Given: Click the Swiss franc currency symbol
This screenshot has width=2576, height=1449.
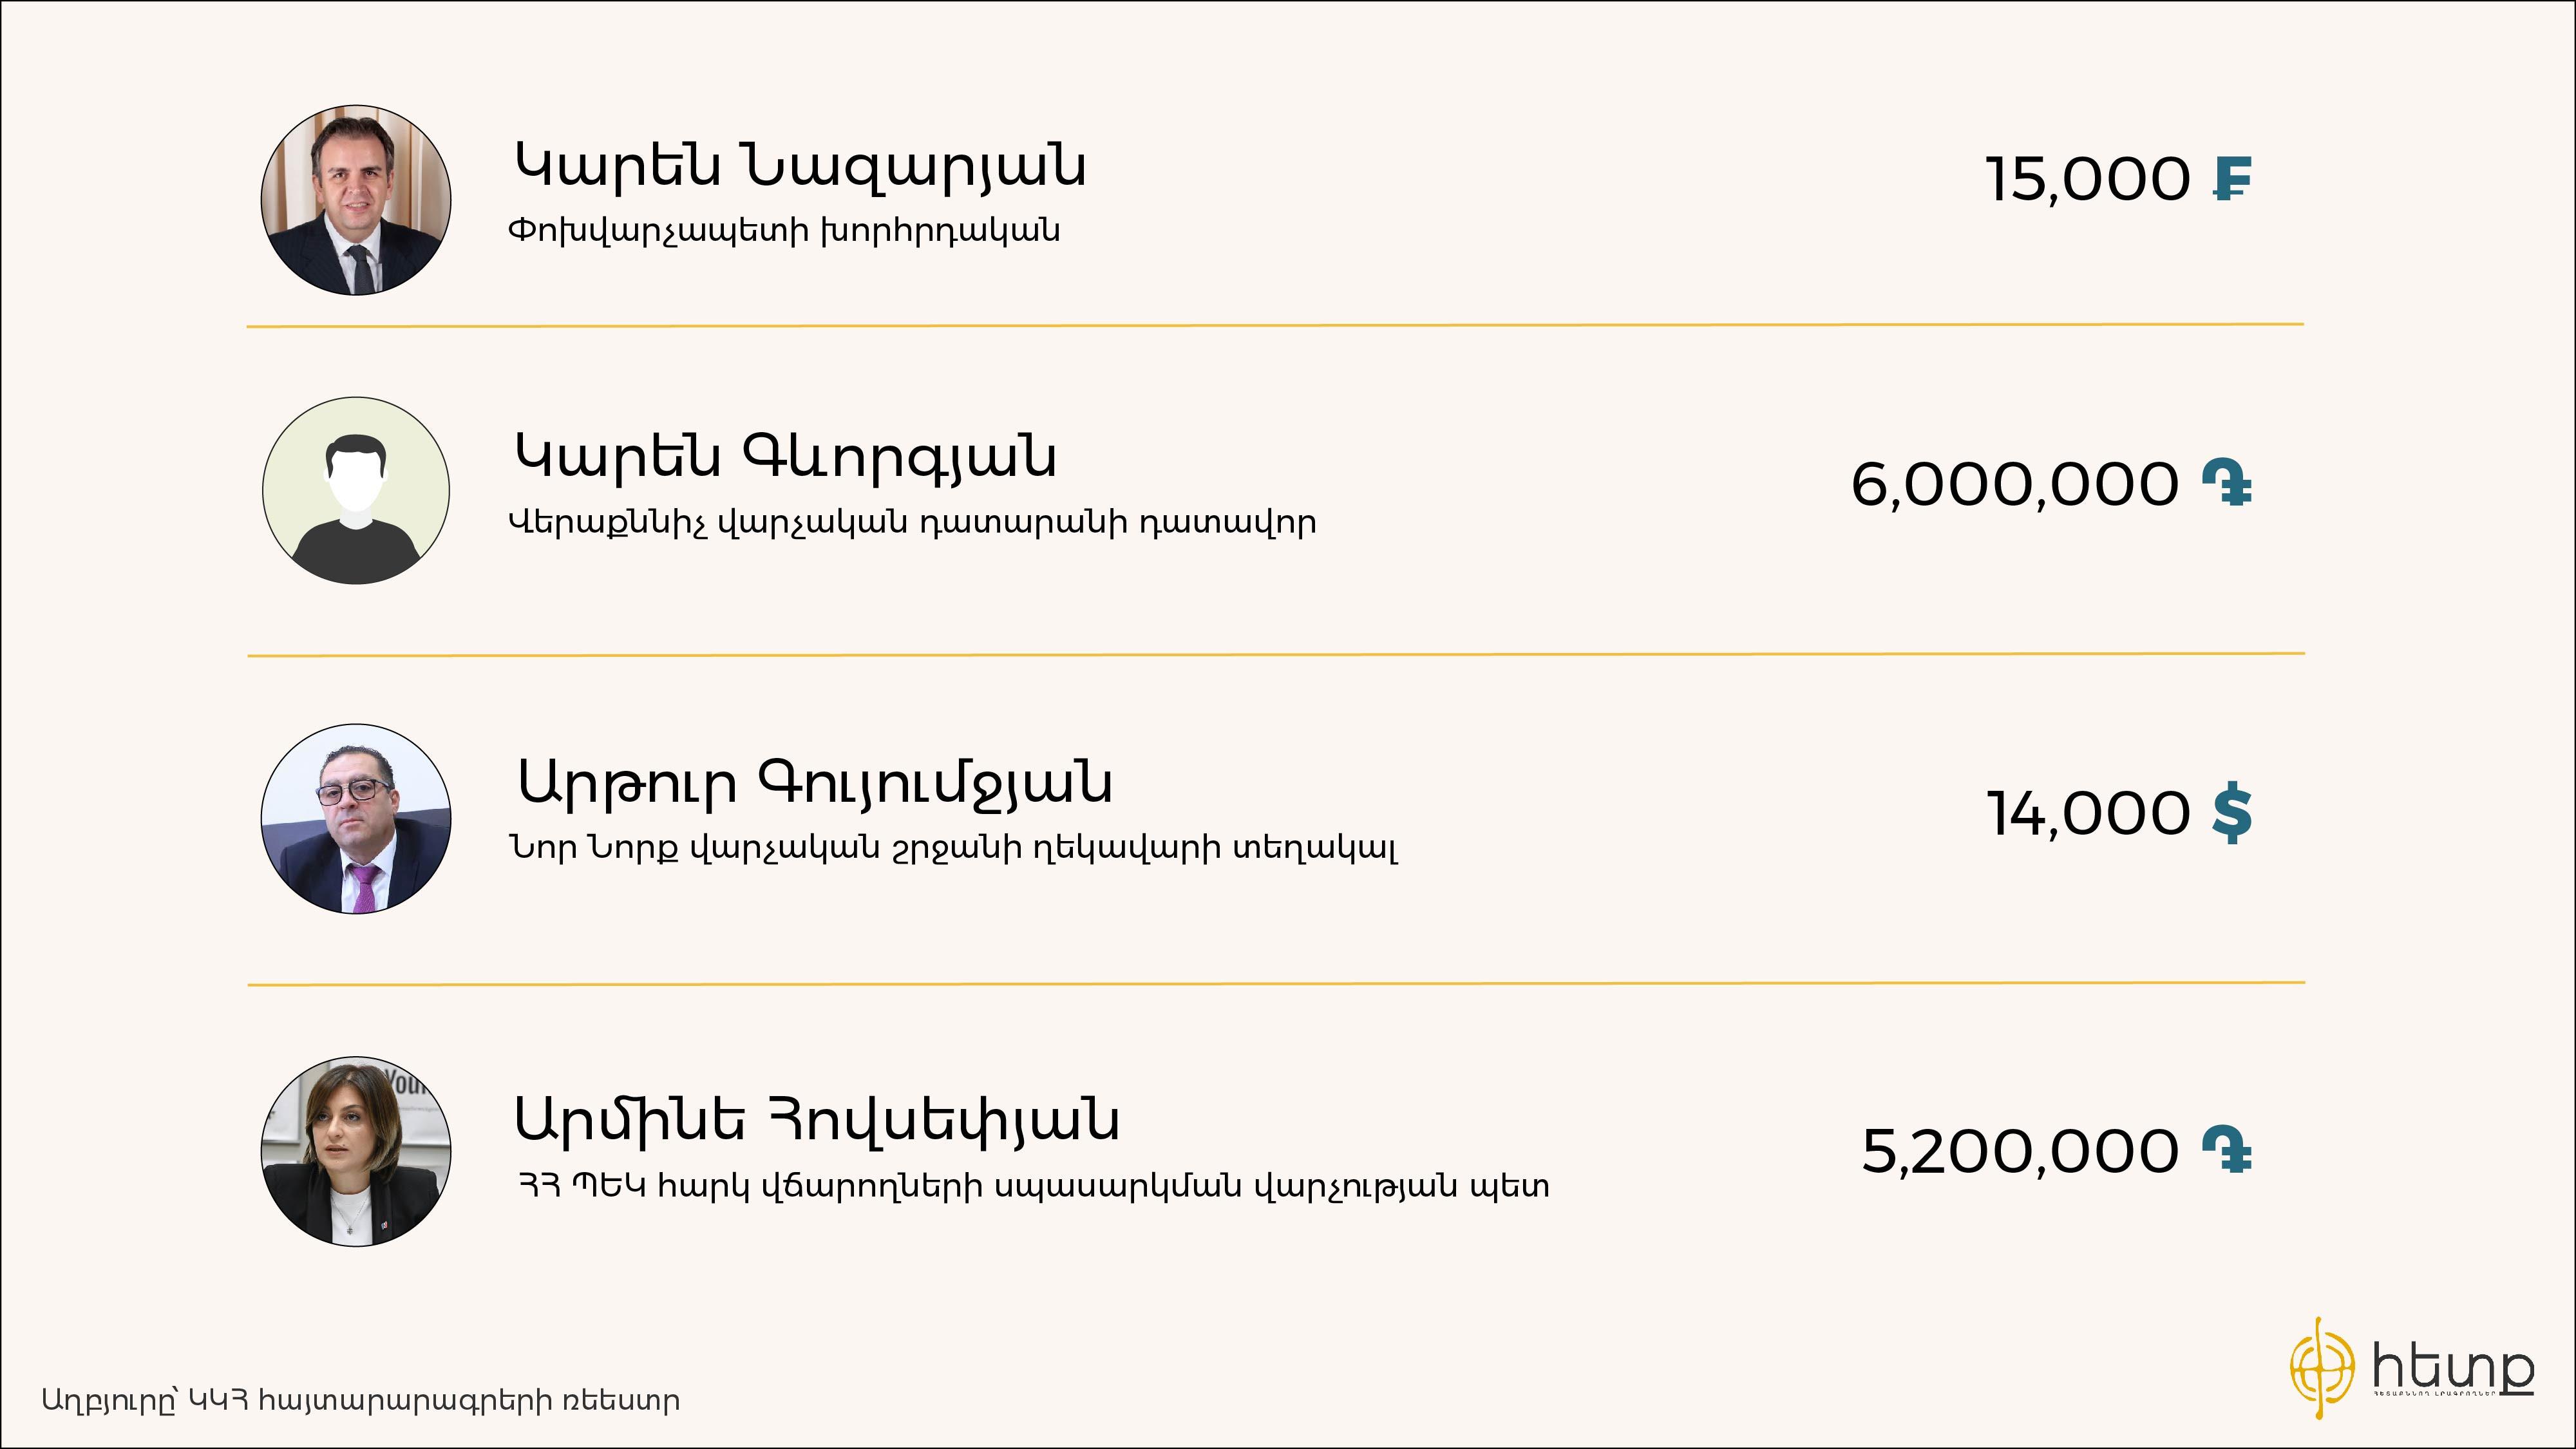Looking at the screenshot, I should [x=2232, y=179].
